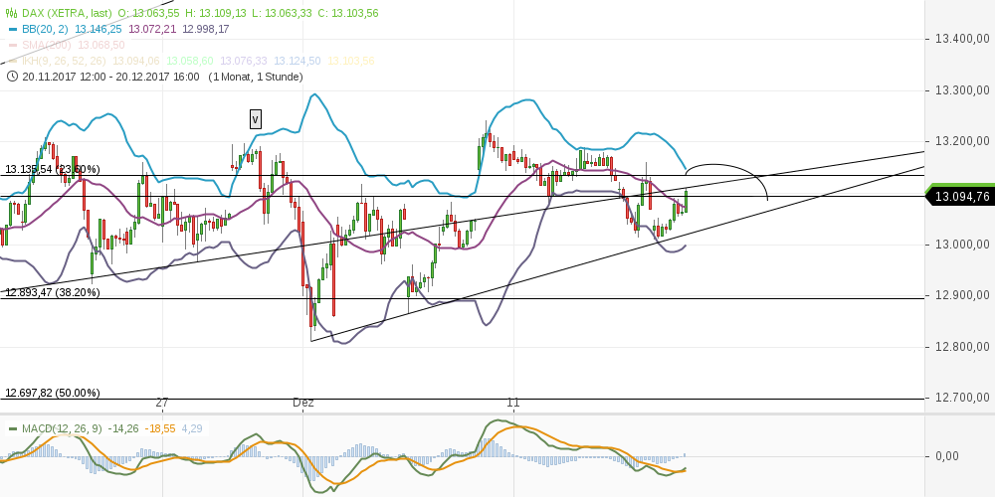Click upper Bollinger value 13.146,25

[x=98, y=29]
